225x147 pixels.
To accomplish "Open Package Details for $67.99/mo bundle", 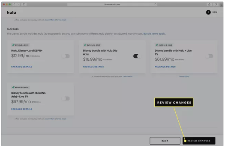I will point(22,109).
